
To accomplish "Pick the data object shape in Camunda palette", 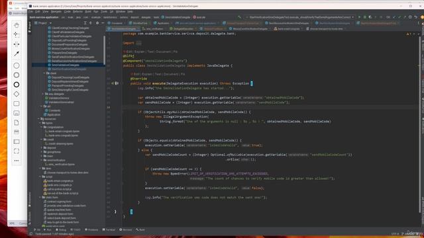I will [x=17, y=122].
